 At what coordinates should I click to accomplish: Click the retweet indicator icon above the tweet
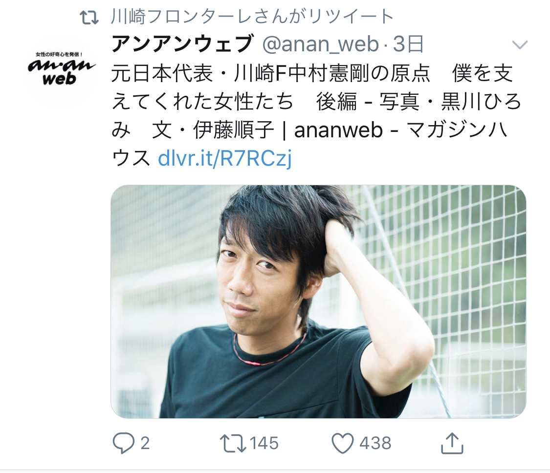pos(89,17)
